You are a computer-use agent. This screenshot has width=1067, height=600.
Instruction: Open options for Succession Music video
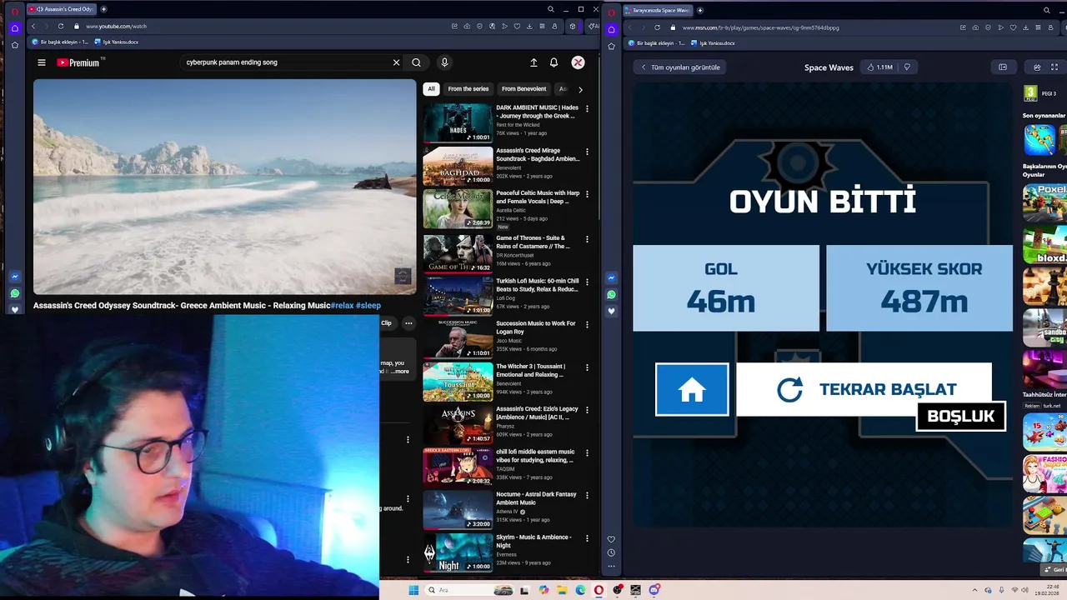click(x=587, y=324)
